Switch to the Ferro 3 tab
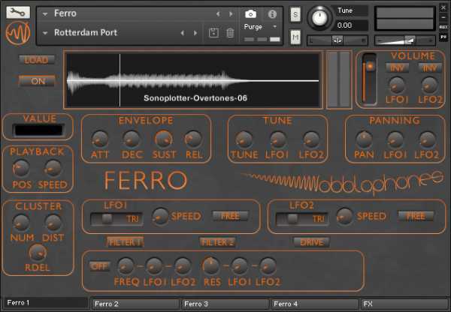This screenshot has width=451, height=312. [225, 304]
